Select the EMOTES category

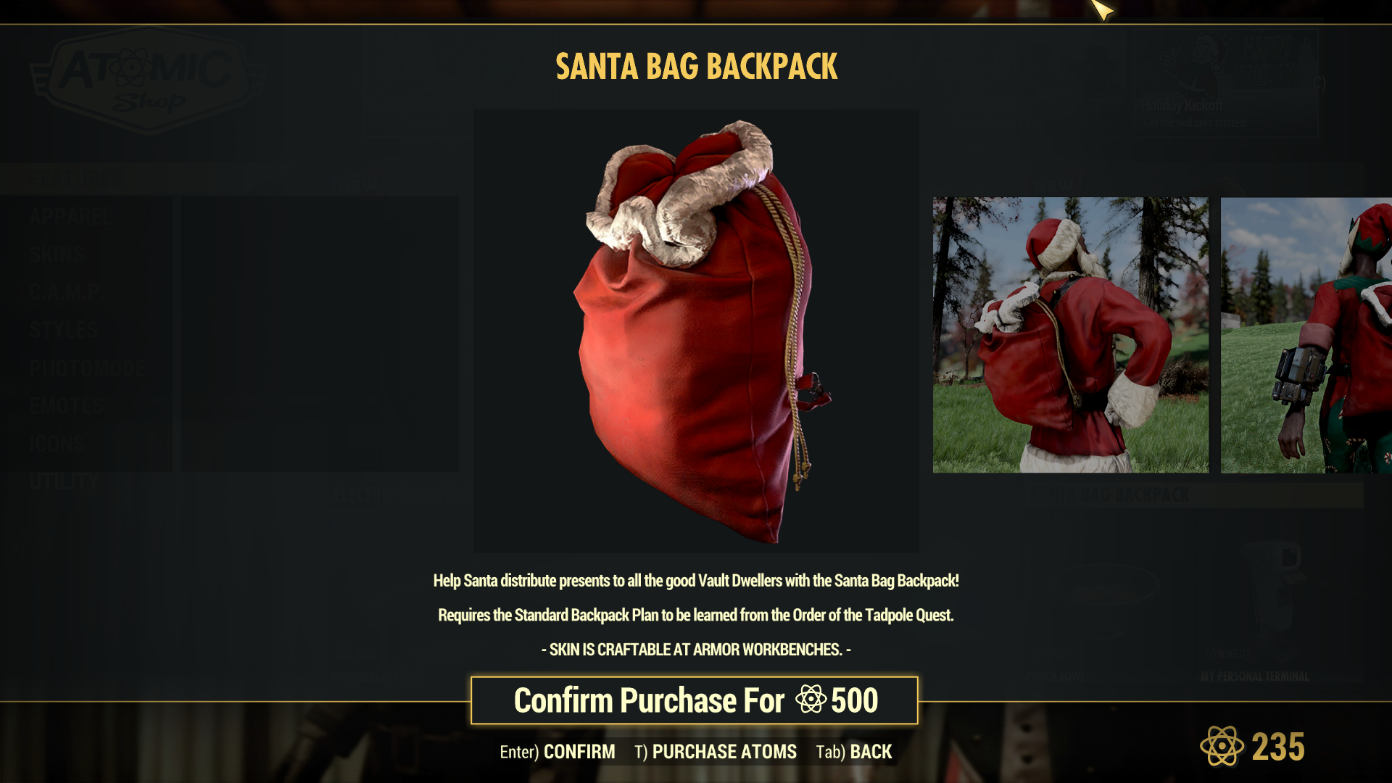67,406
